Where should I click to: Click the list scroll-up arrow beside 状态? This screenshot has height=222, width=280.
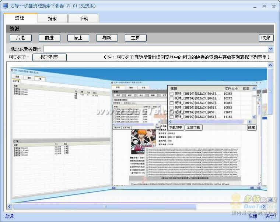[254, 88]
